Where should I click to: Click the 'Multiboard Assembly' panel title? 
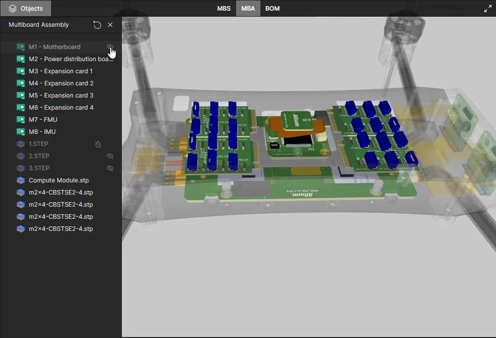[x=38, y=25]
